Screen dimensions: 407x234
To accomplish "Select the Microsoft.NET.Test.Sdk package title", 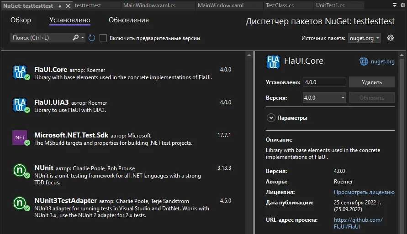I will (71, 135).
